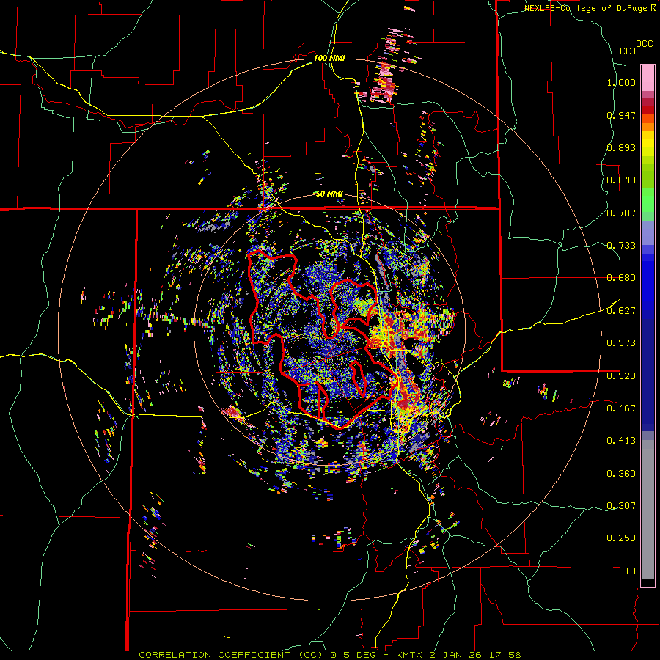The height and width of the screenshot is (660, 660).
Task: Click the 50 NMI range ring label
Action: tap(329, 194)
